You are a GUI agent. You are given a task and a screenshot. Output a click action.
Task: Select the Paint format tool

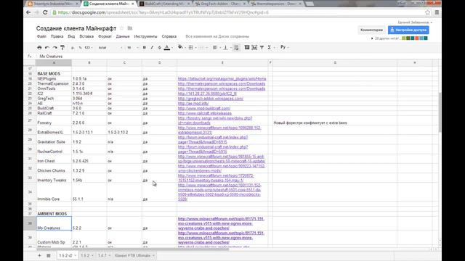62,47
